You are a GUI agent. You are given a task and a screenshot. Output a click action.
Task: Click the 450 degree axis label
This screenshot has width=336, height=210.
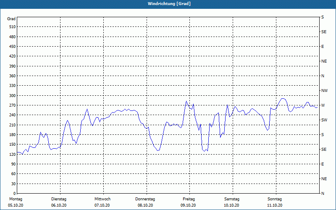point(13,47)
